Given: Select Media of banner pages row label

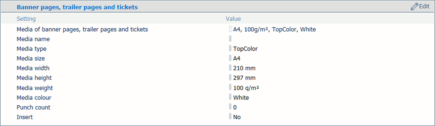Looking at the screenshot, I should coord(82,29).
